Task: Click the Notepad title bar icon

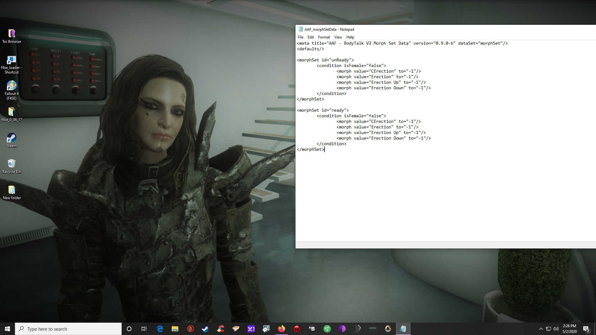Action: tap(300, 29)
